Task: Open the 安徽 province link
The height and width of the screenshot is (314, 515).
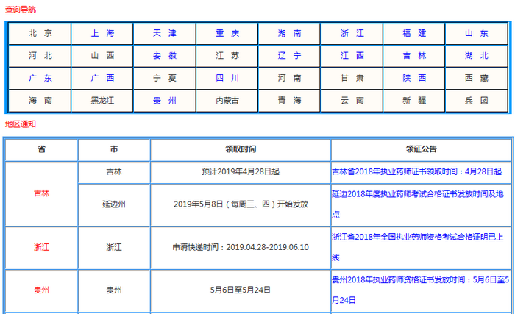Action: (x=165, y=55)
